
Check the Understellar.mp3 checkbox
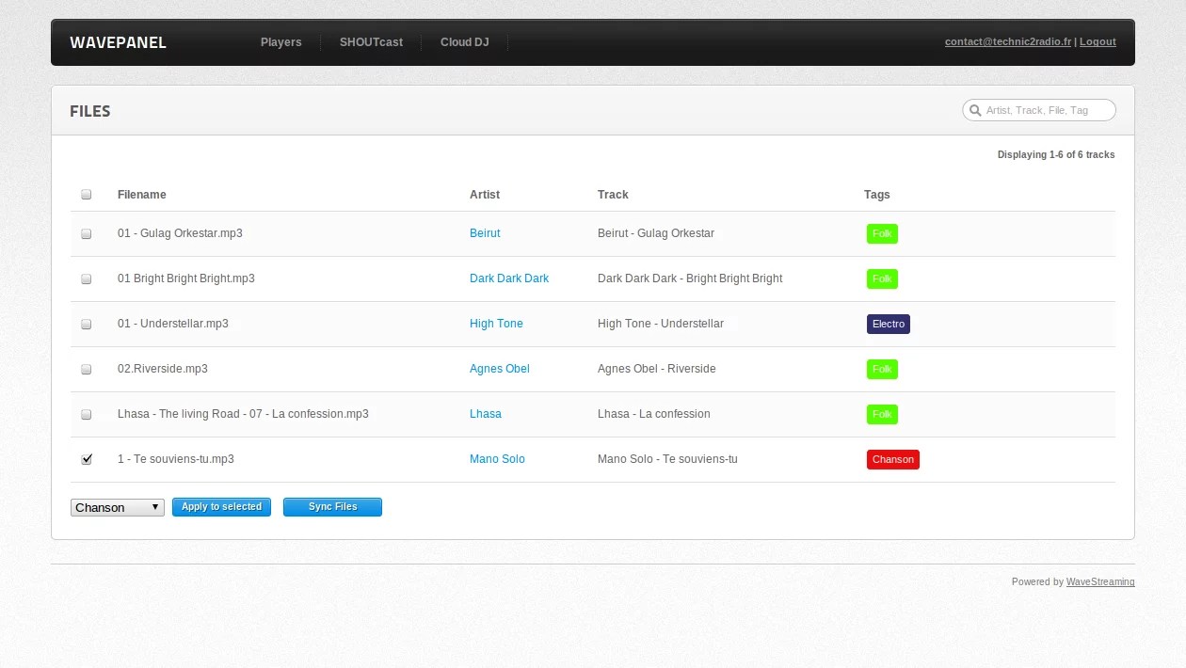(87, 324)
